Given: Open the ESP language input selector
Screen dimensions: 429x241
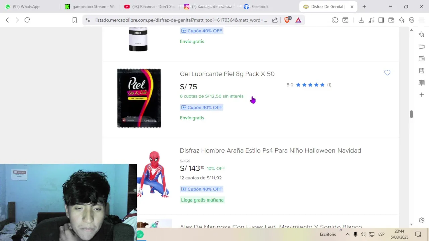Looking at the screenshot, I should pyautogui.click(x=381, y=234).
